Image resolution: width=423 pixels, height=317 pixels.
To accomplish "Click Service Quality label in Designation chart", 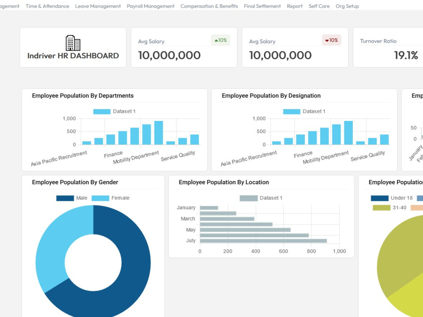I will click(x=368, y=156).
